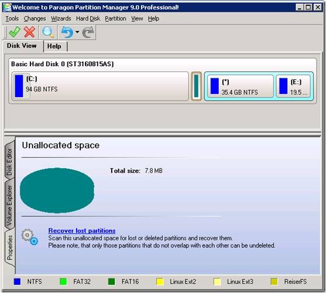Minimize the Partition Manager window
Screen dimensions: 326x293
click(x=300, y=7)
